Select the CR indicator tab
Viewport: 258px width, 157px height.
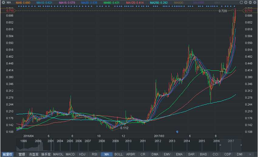[x=143, y=154]
